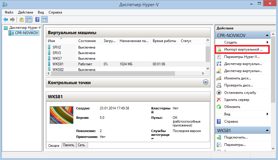Switch to the Память tab
Viewport: 278px width, 160px height.
coord(69,145)
